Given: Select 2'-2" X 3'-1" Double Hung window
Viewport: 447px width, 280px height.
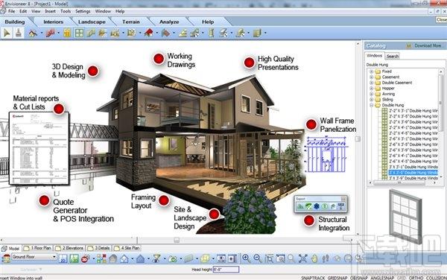Looking at the screenshot, I should (x=413, y=111).
